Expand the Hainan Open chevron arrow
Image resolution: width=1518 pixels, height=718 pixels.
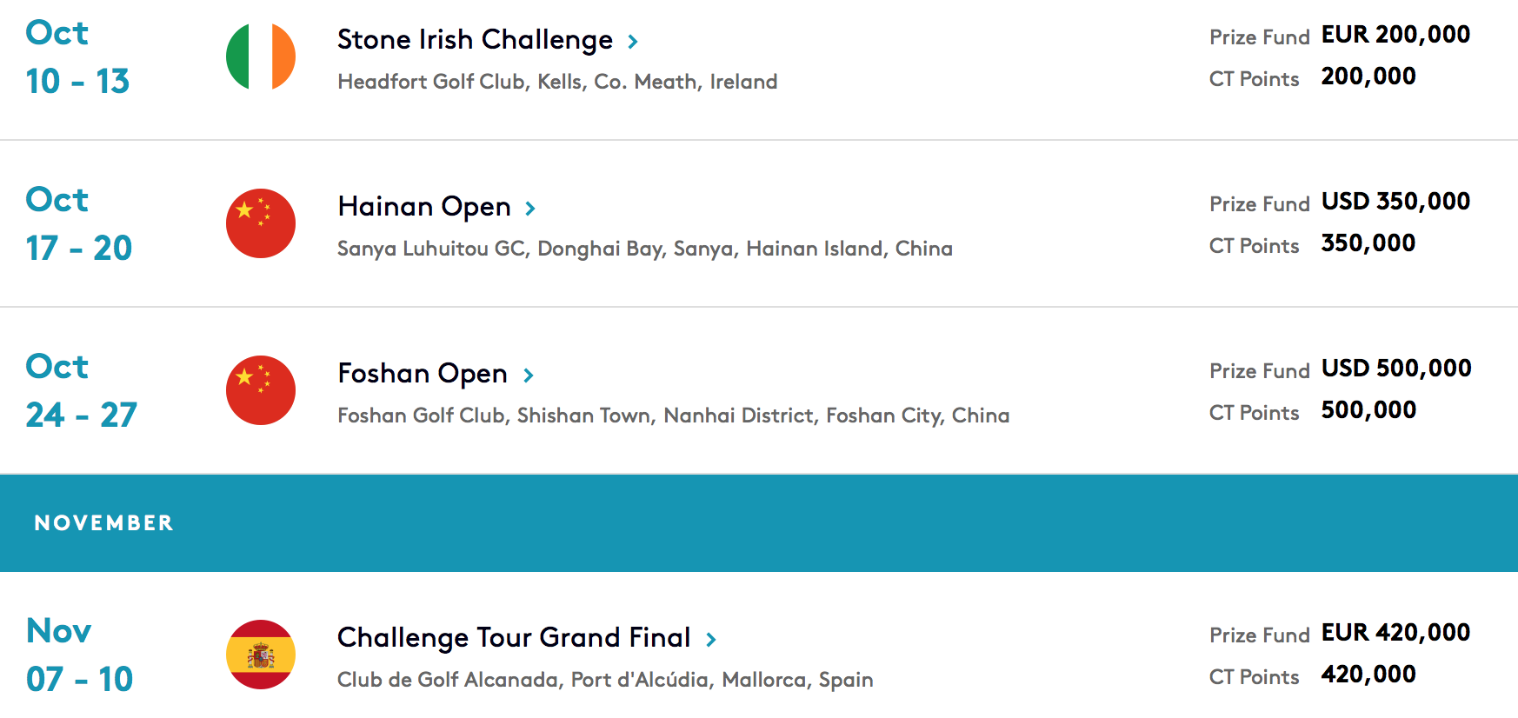530,208
